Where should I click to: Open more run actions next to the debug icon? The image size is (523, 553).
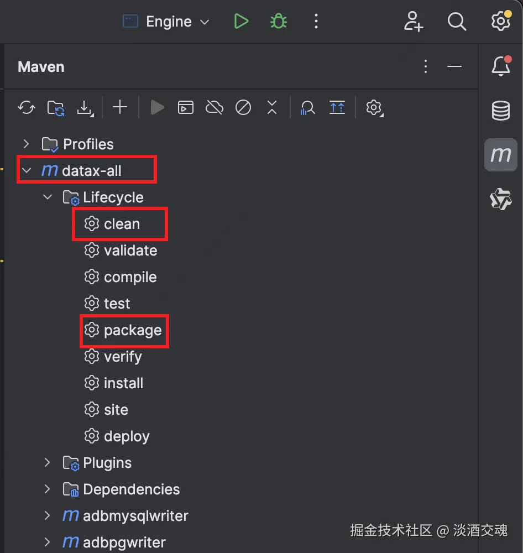coord(316,22)
